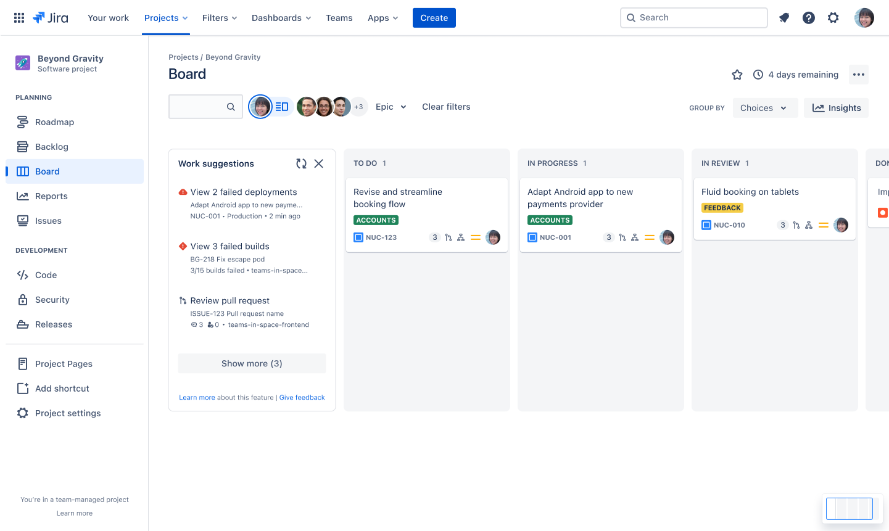Click the notifications bell icon

click(x=784, y=17)
